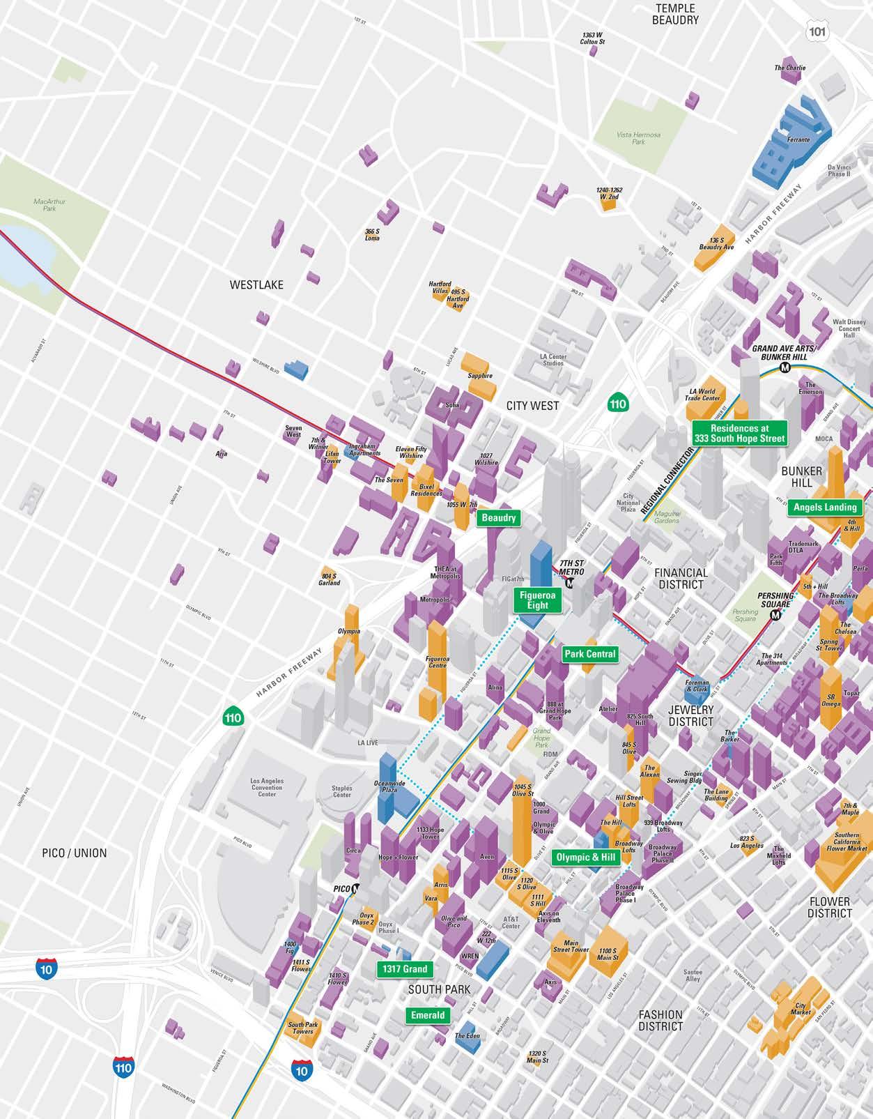Click the FLOWER DISTRICT label

click(830, 907)
